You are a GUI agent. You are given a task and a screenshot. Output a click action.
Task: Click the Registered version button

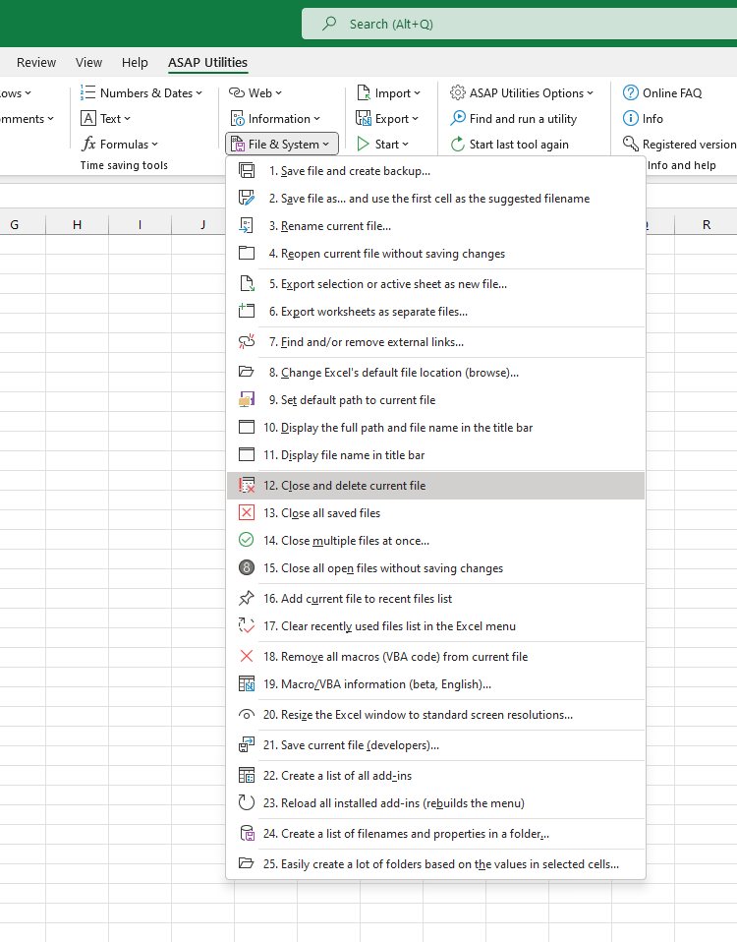coord(679,145)
